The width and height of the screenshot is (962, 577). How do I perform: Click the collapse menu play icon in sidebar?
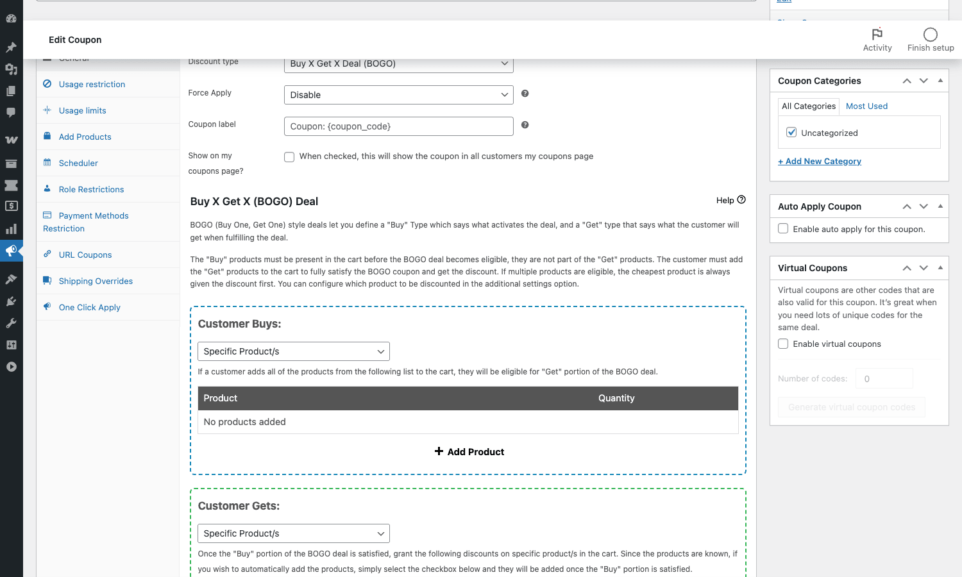coord(11,367)
